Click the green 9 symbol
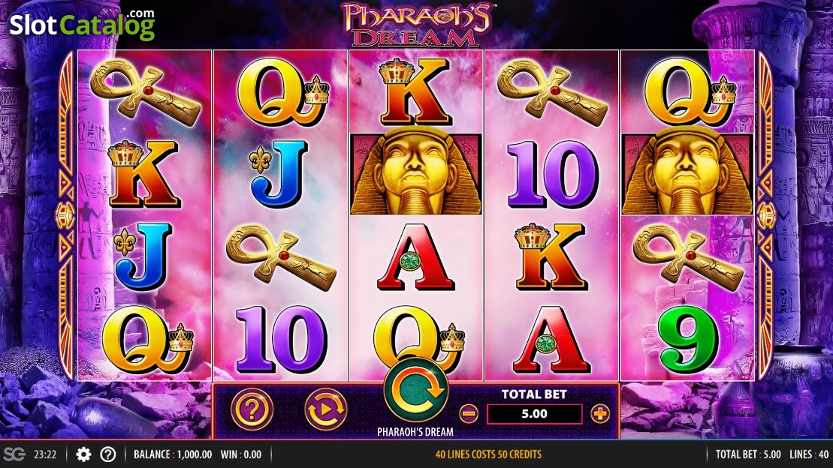833x468 pixels. point(687,340)
